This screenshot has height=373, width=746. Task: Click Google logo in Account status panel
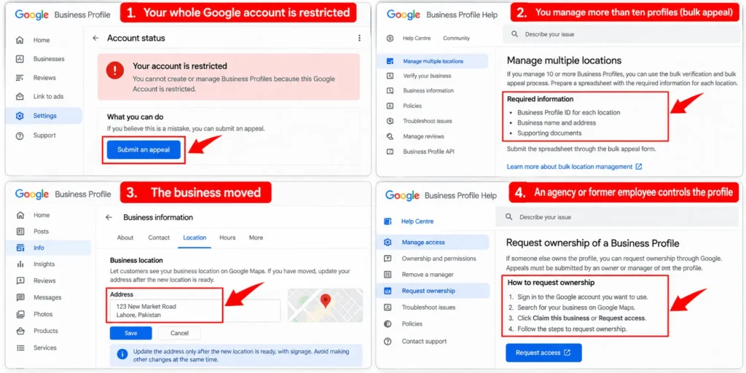[32, 15]
